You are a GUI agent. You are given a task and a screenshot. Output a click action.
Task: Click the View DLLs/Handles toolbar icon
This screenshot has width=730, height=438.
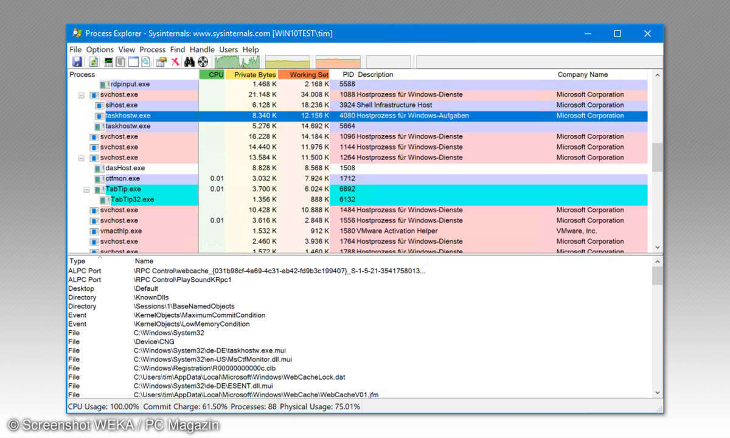click(145, 61)
